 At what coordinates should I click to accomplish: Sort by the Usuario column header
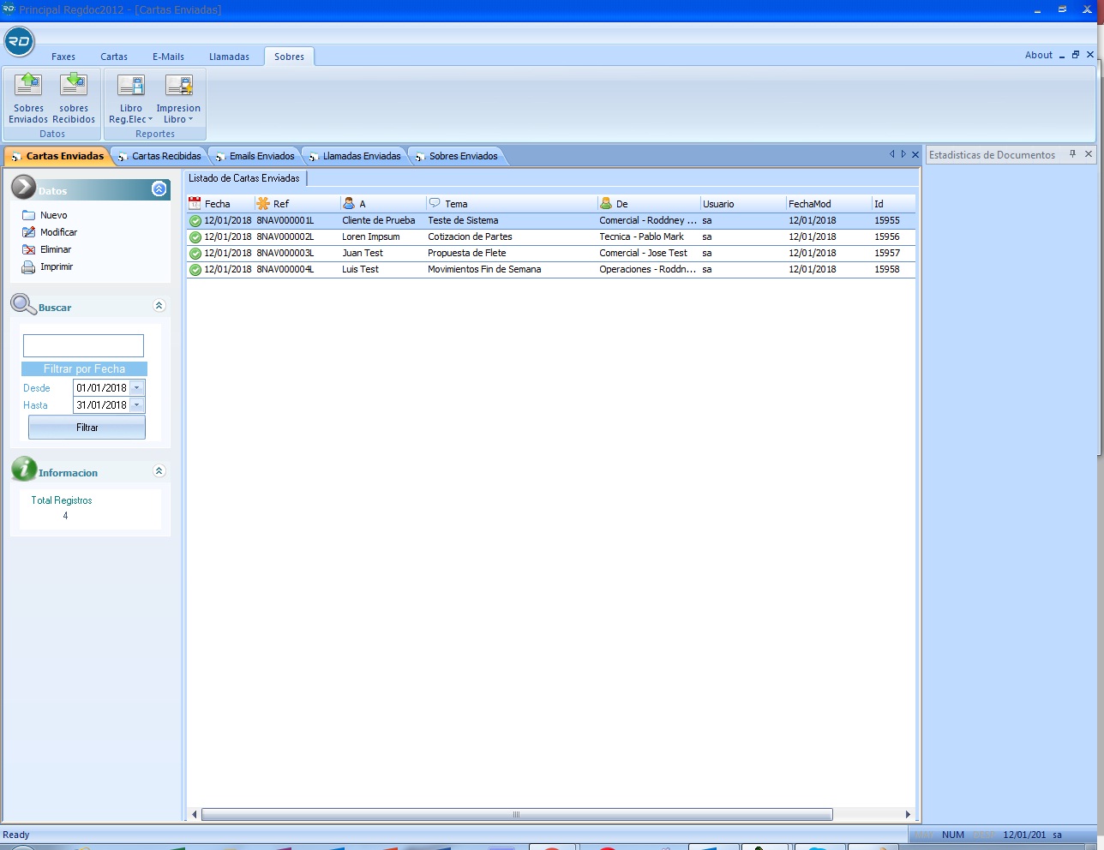tap(743, 204)
